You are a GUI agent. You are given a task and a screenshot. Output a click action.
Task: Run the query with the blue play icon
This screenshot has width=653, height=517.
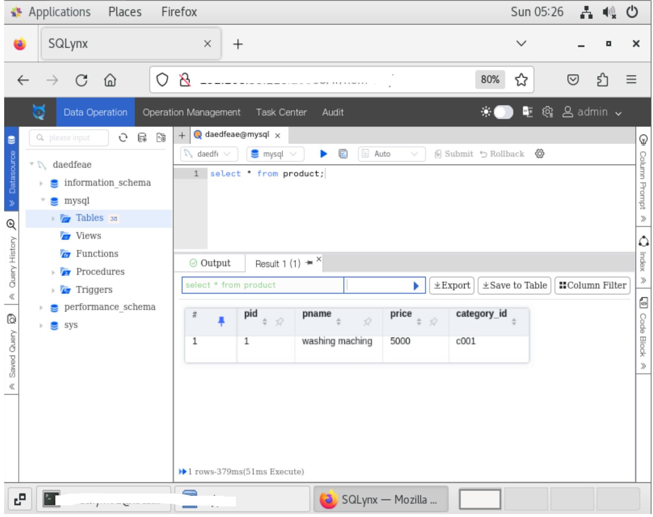(323, 154)
